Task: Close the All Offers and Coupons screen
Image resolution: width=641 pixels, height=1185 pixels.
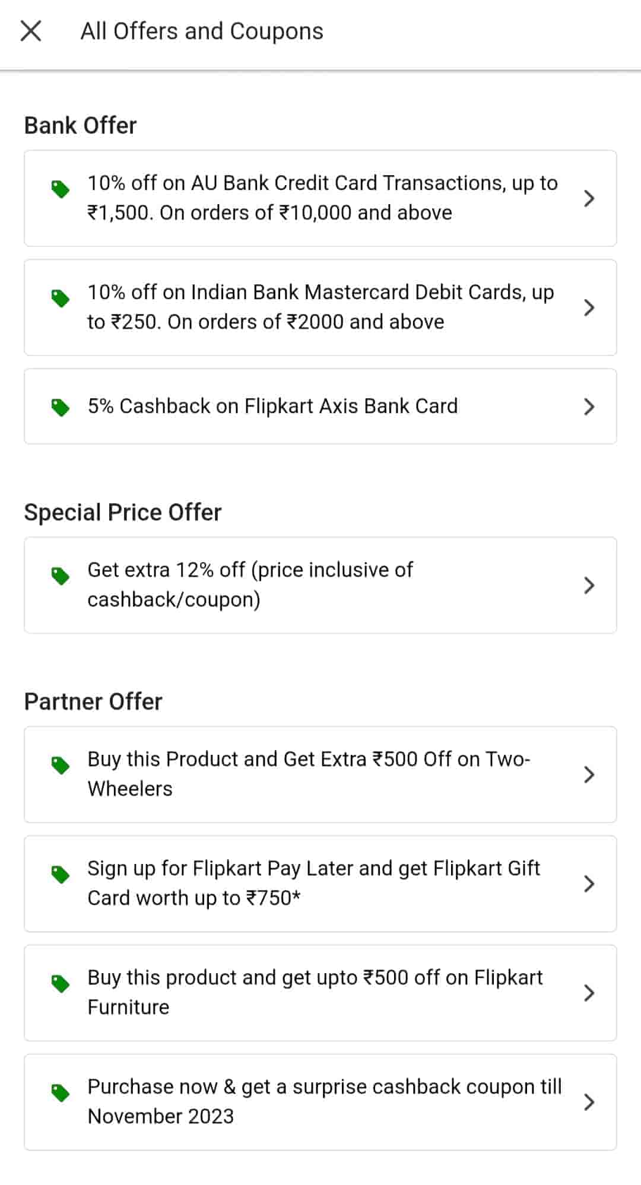Action: (x=31, y=31)
